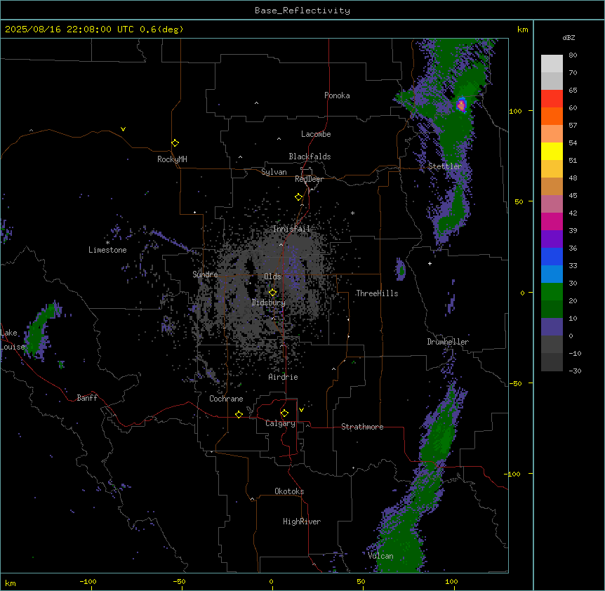Click the Okotoks city label
Image resolution: width=605 pixels, height=591 pixels.
pyautogui.click(x=289, y=491)
